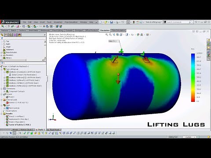Viewport: 211px width, 158px height.
Task: Click the Rebuild traffic light icon
Action: [x=134, y=22]
